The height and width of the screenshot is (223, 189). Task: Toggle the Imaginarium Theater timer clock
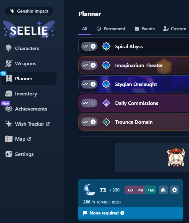point(93,65)
